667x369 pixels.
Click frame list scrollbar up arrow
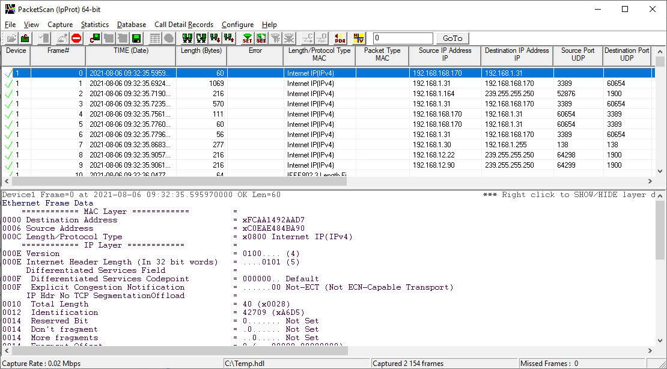660,52
